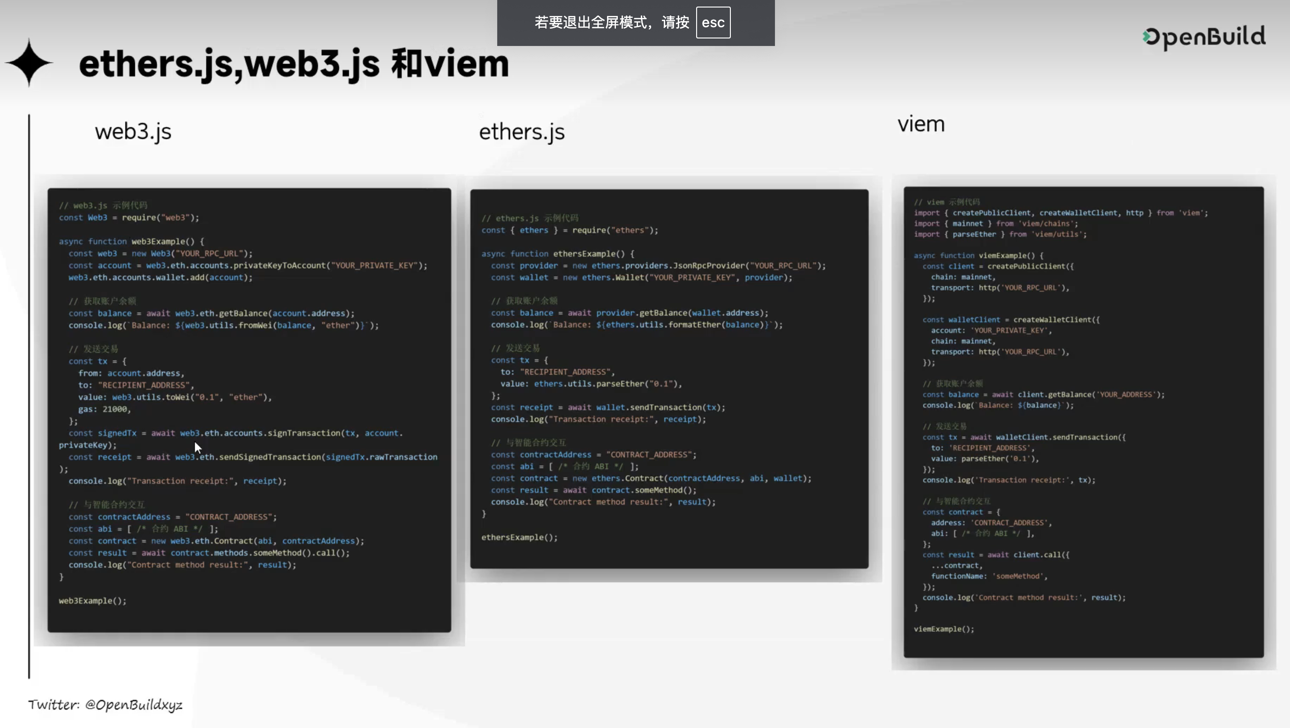The height and width of the screenshot is (728, 1290).
Task: Click the web3.js code snippet image
Action: tap(249, 409)
